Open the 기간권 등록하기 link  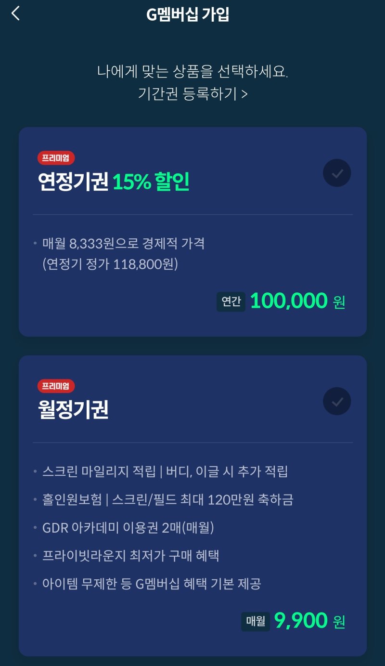[192, 93]
